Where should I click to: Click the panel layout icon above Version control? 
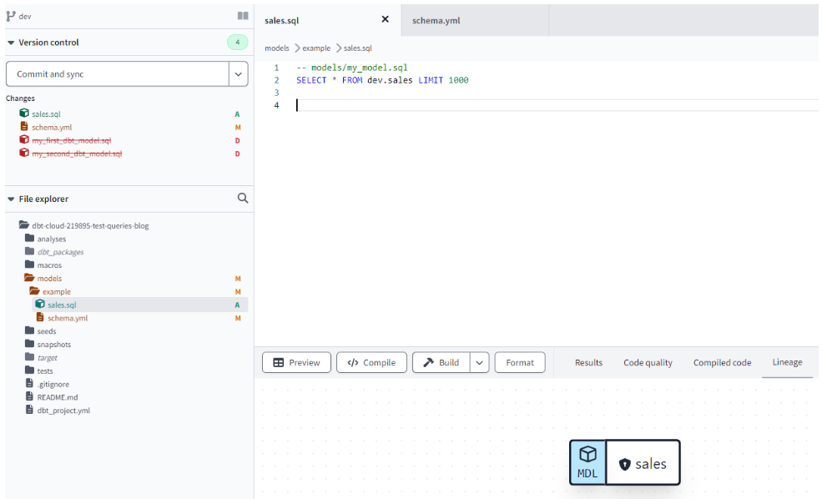click(241, 15)
